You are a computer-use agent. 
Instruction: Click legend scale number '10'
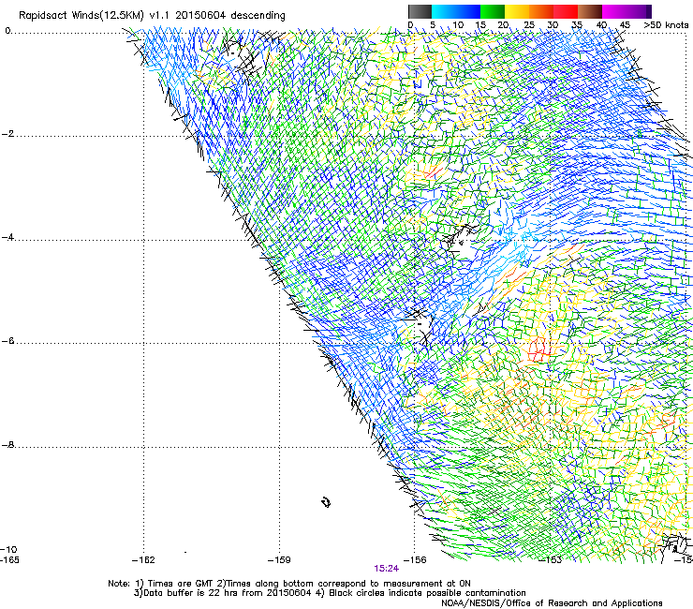tap(458, 25)
